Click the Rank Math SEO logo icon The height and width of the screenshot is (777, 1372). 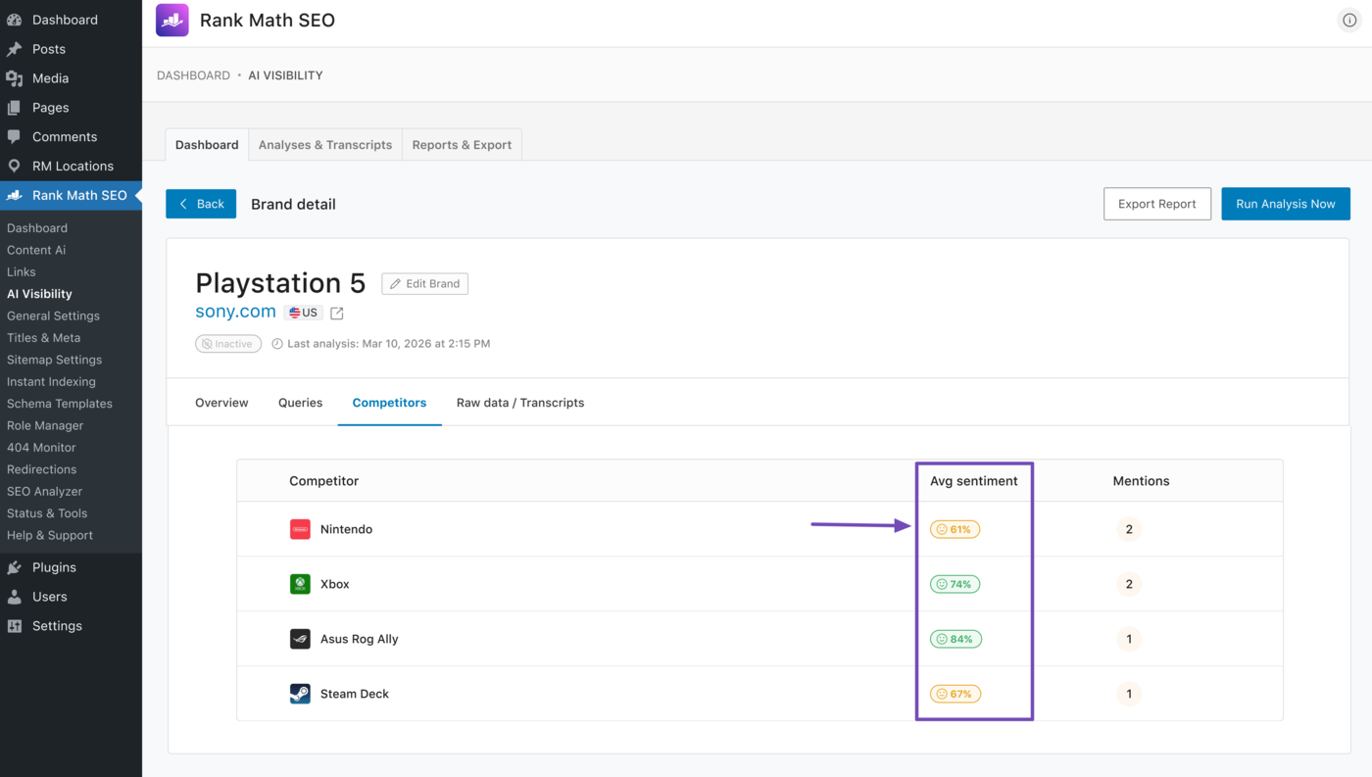coord(172,21)
